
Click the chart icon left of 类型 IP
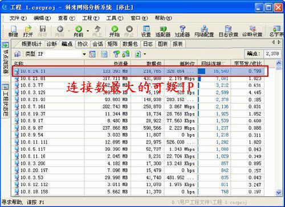click(17, 54)
